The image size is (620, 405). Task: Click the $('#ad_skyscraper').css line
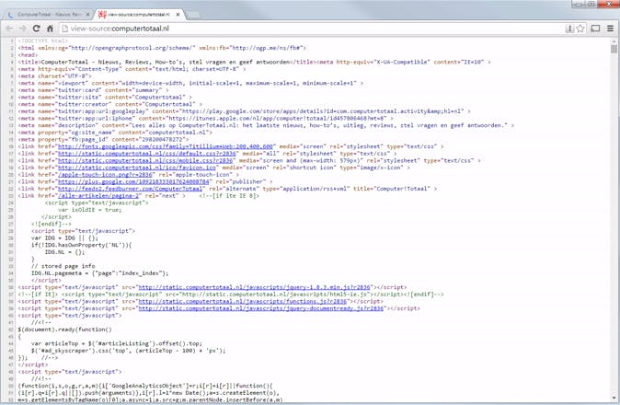[129, 351]
